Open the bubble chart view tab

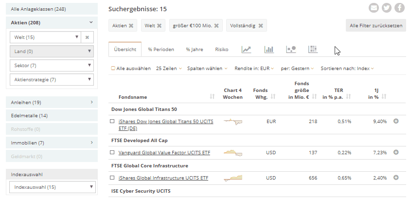(291, 49)
